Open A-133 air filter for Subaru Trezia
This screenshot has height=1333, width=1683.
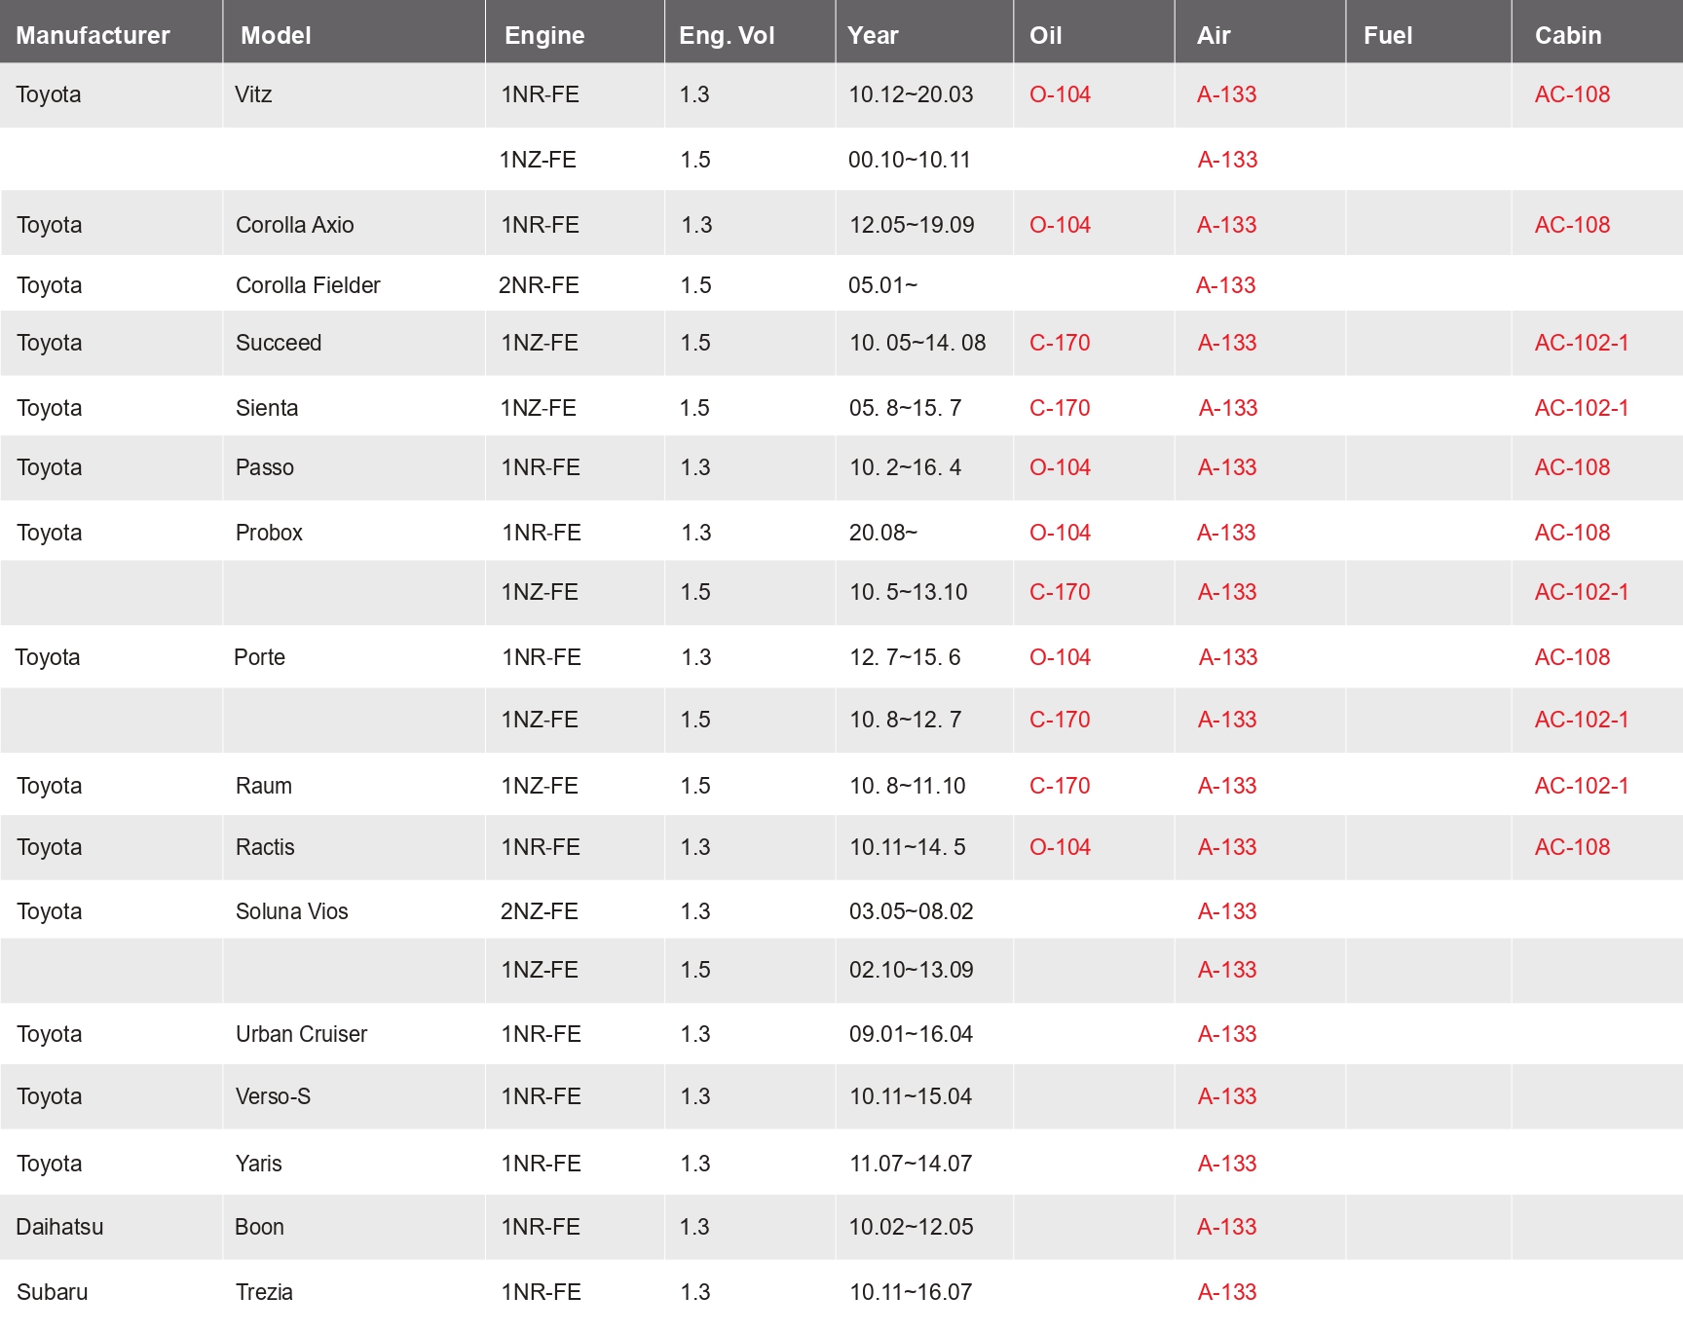pos(1227,1292)
